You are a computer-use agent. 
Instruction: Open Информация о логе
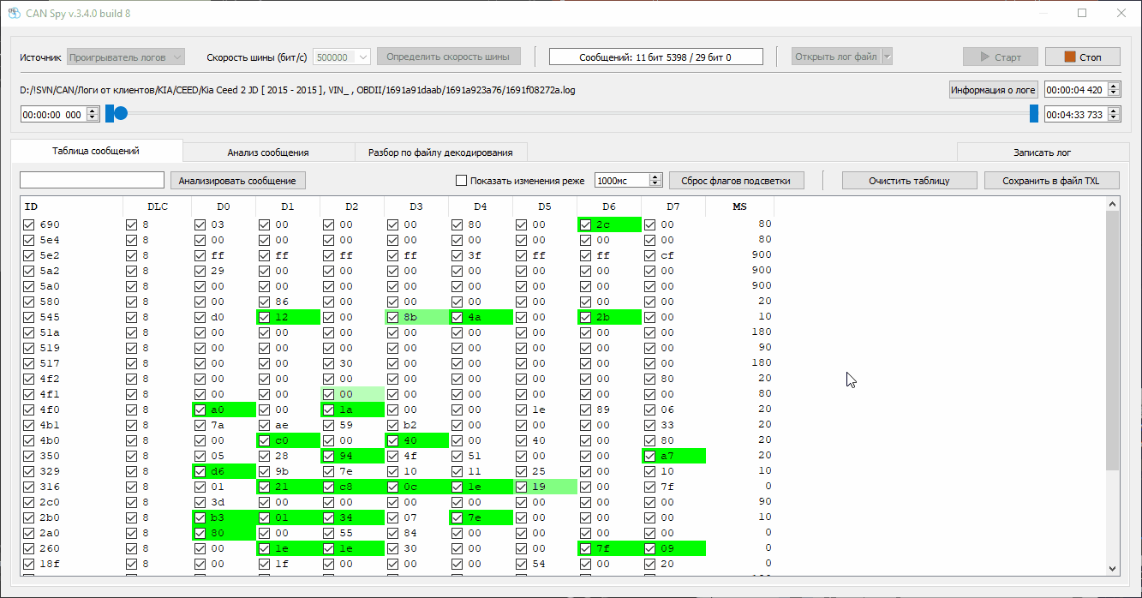click(994, 89)
